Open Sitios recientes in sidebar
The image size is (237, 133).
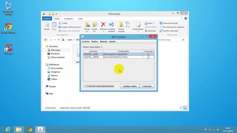[x=58, y=57]
